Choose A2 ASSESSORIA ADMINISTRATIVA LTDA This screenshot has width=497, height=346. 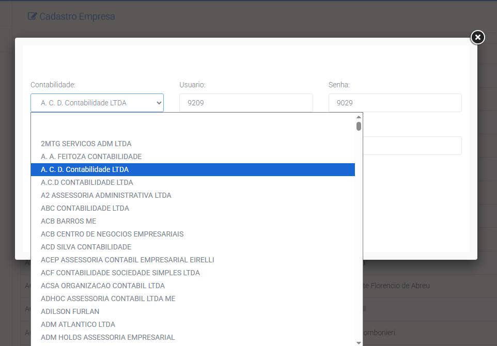coord(106,195)
